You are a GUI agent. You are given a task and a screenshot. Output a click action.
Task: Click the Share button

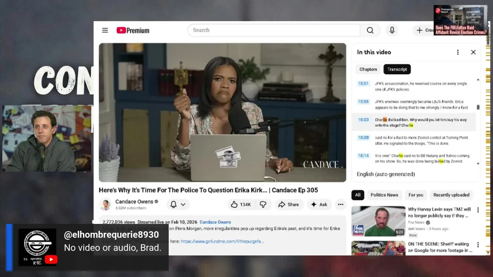tap(289, 205)
